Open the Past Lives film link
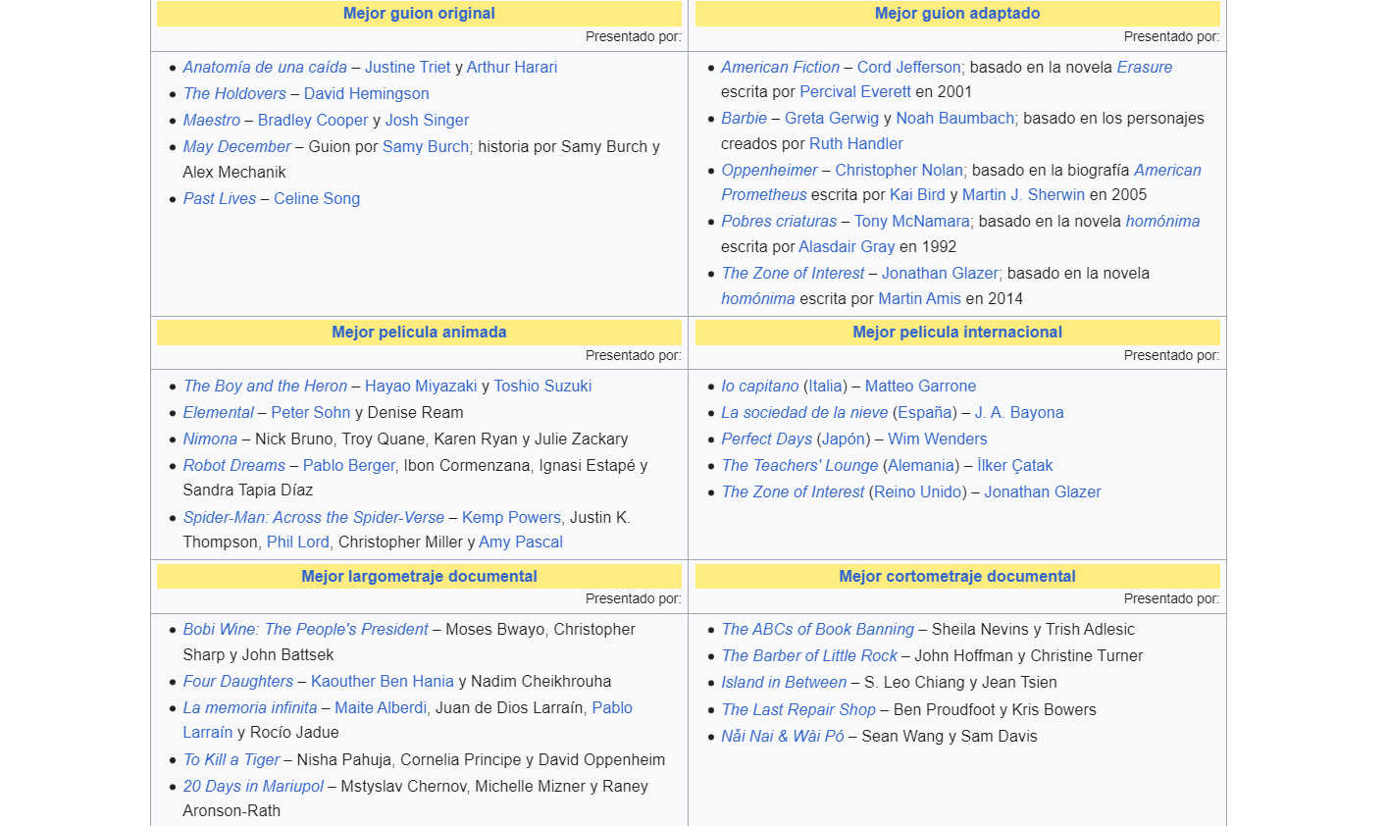Viewport: 1388px width, 826px height. (220, 199)
